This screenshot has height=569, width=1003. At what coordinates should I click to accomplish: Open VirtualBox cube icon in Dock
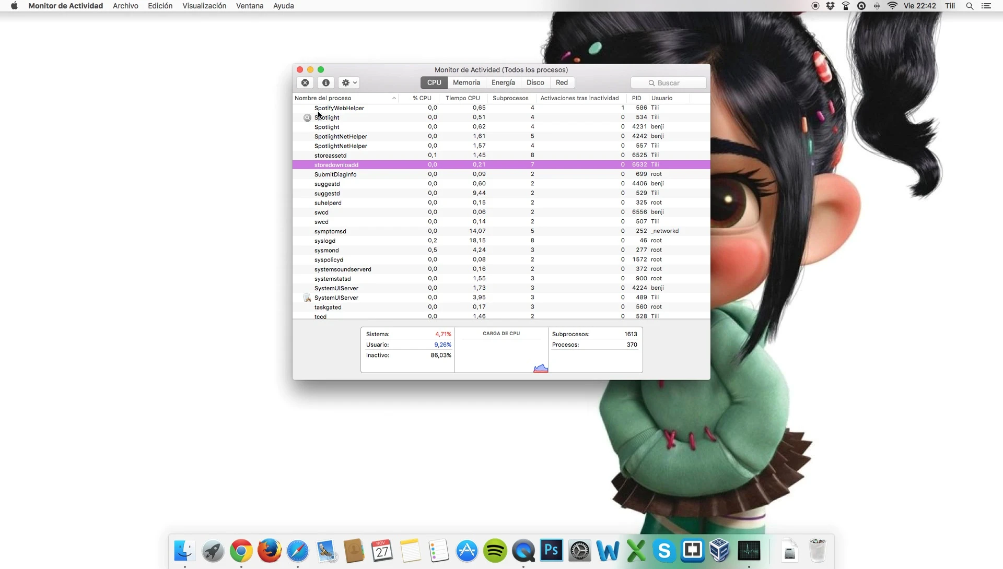coord(720,550)
